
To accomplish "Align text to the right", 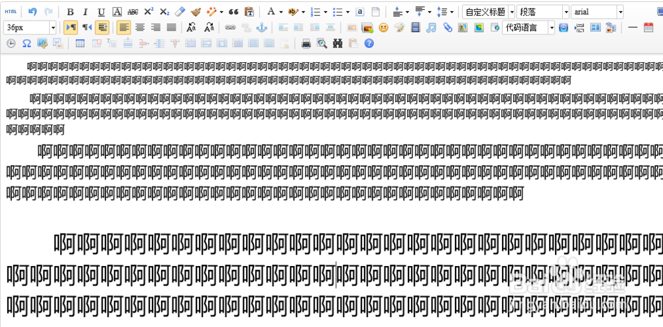I will (156, 27).
